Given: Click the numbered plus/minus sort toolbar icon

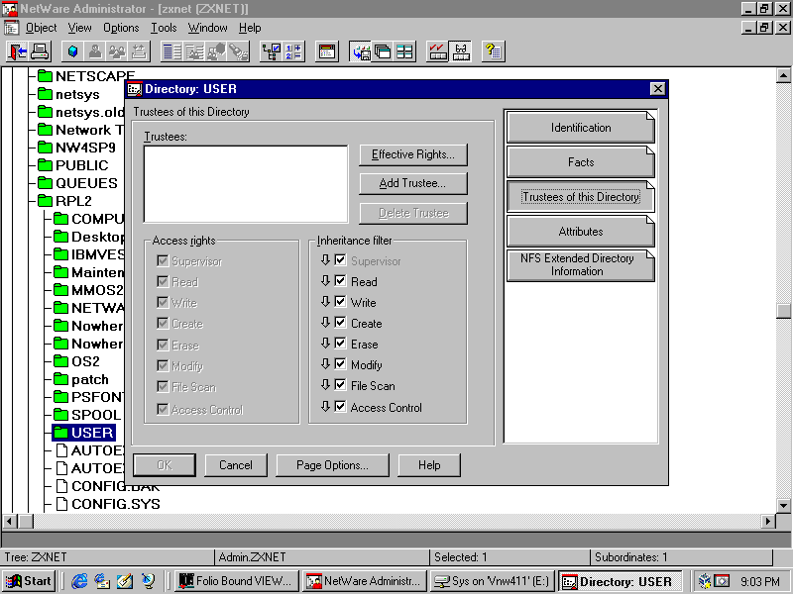Looking at the screenshot, I should [x=293, y=51].
